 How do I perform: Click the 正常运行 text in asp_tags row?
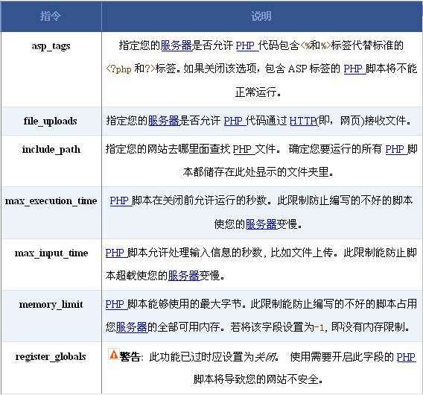tap(255, 92)
